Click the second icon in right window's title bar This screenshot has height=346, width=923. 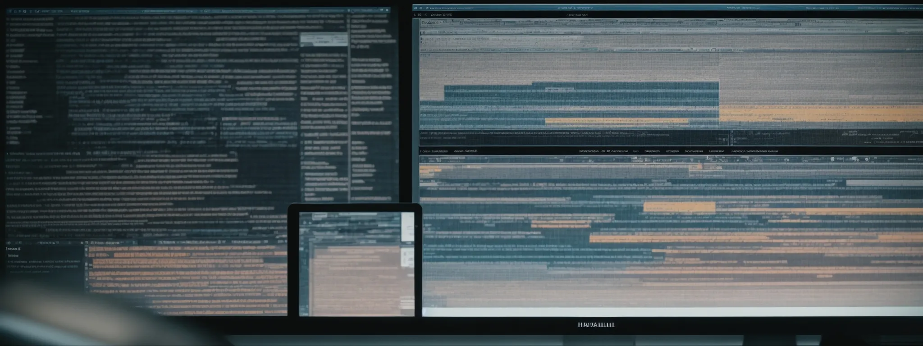(421, 8)
